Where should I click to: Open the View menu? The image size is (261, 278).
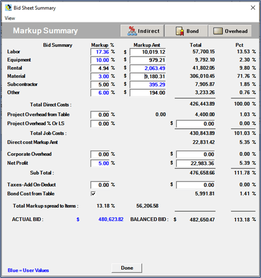(10, 18)
